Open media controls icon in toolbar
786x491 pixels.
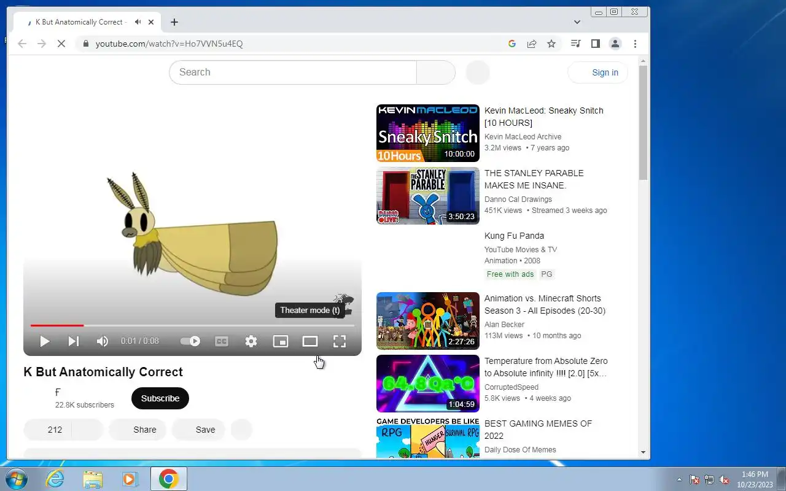click(x=575, y=44)
